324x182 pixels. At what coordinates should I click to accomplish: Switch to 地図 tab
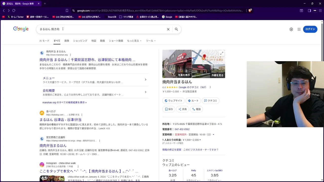pyautogui.click(x=94, y=41)
